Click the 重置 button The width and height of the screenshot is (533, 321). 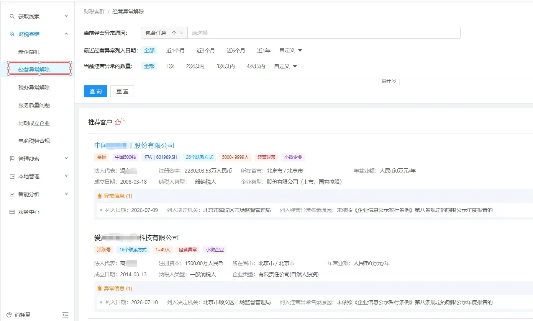122,91
